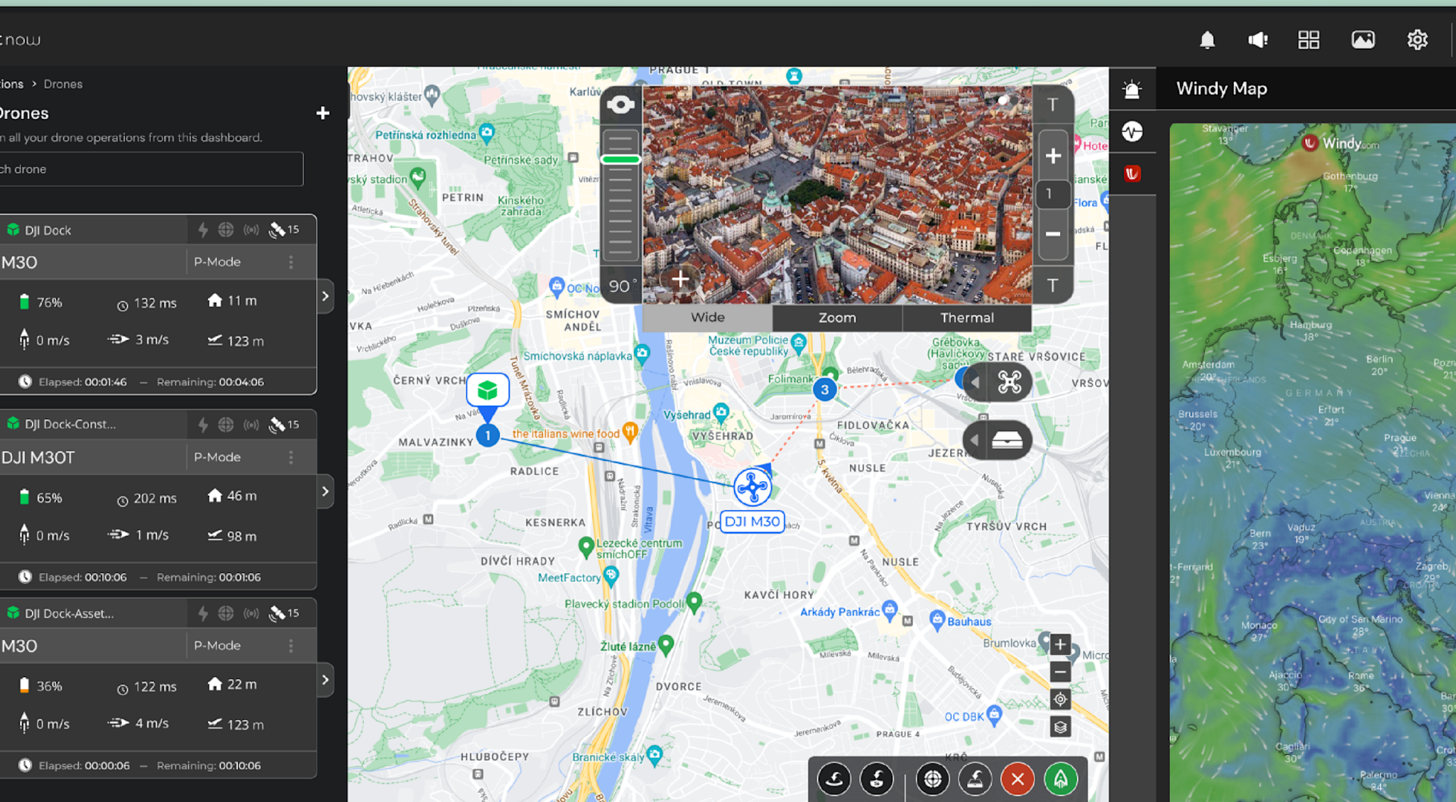Open the grid layout view icon
The width and height of the screenshot is (1456, 802).
1309,39
